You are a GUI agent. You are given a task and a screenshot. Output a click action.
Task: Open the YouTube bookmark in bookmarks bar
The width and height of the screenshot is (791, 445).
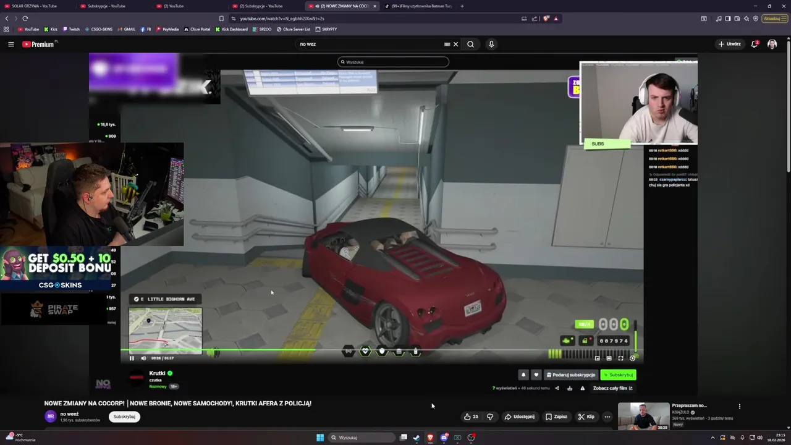coord(28,29)
